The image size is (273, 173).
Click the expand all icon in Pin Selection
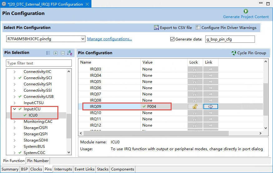pyautogui.click(x=56, y=53)
